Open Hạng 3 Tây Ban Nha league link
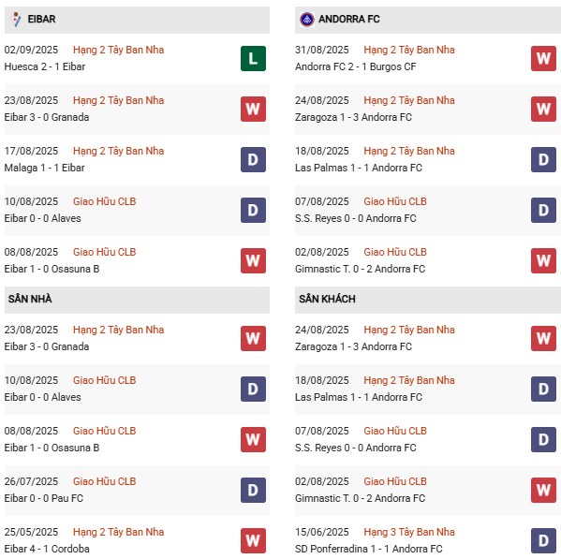The image size is (561, 559). tap(409, 532)
